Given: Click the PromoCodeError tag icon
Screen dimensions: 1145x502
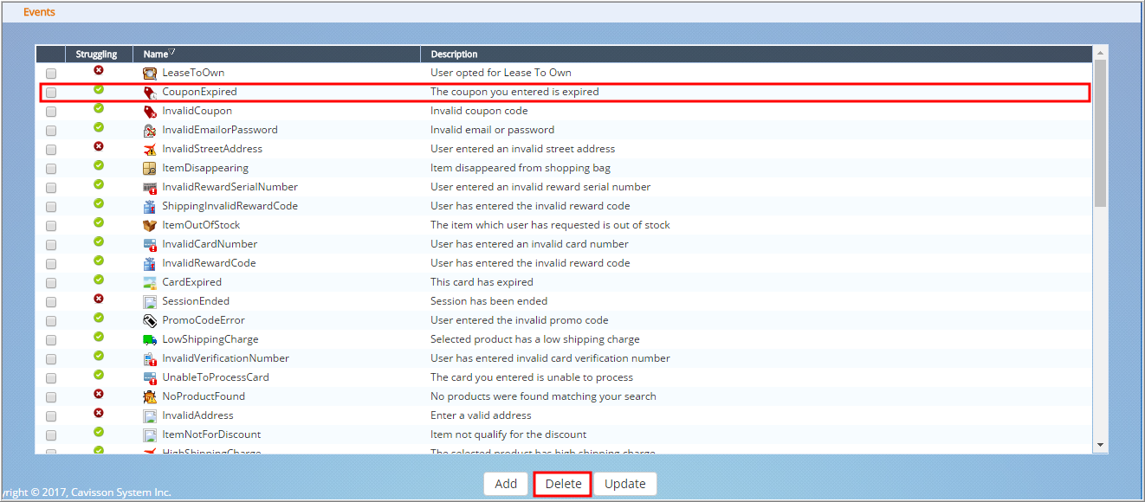Looking at the screenshot, I should pos(149,321).
